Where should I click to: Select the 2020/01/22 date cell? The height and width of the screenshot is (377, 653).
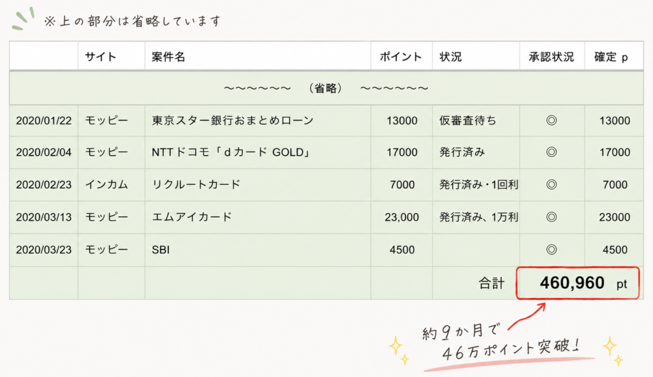(x=44, y=121)
